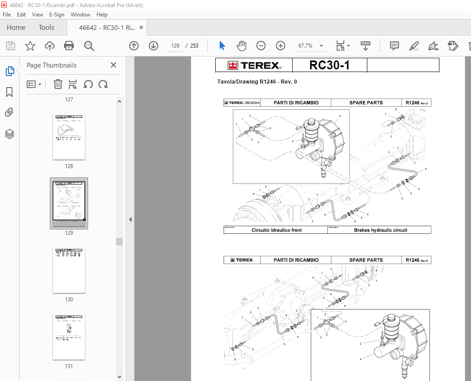This screenshot has height=381, width=471.
Task: Select page 130 thumbnail
Action: (69, 270)
